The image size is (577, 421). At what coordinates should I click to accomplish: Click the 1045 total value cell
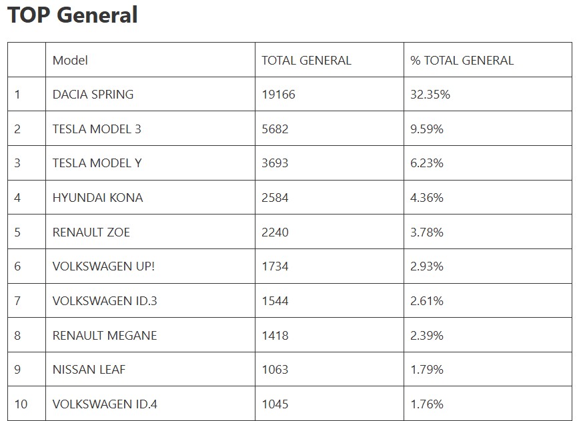(275, 404)
